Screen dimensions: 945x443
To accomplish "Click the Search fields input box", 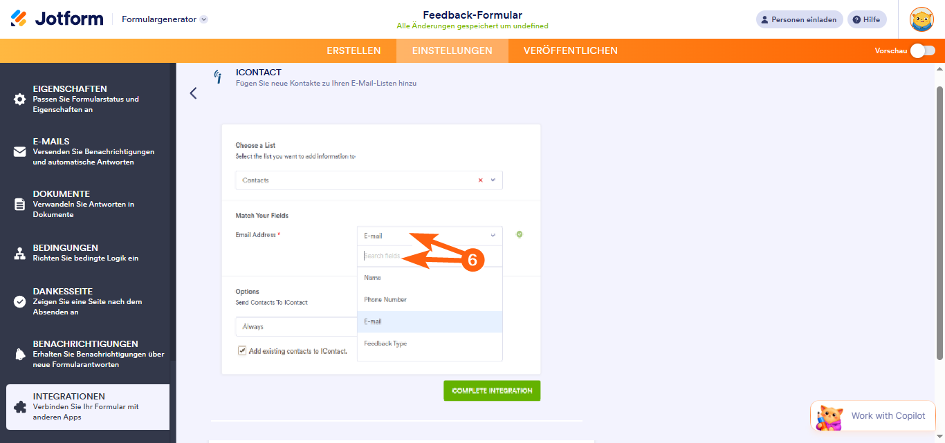I will point(429,256).
